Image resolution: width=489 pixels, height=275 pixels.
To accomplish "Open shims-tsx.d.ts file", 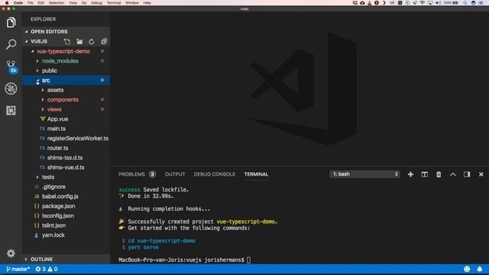I will tap(66, 157).
